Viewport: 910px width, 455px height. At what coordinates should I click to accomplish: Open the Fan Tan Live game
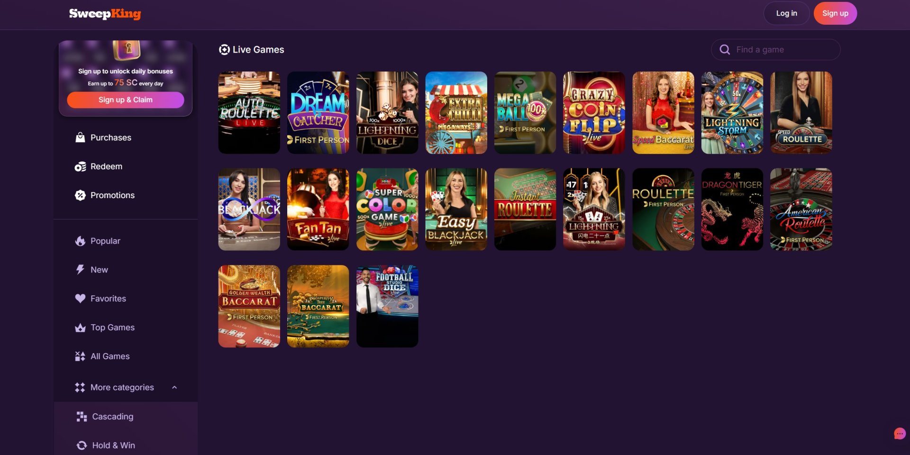pyautogui.click(x=318, y=209)
